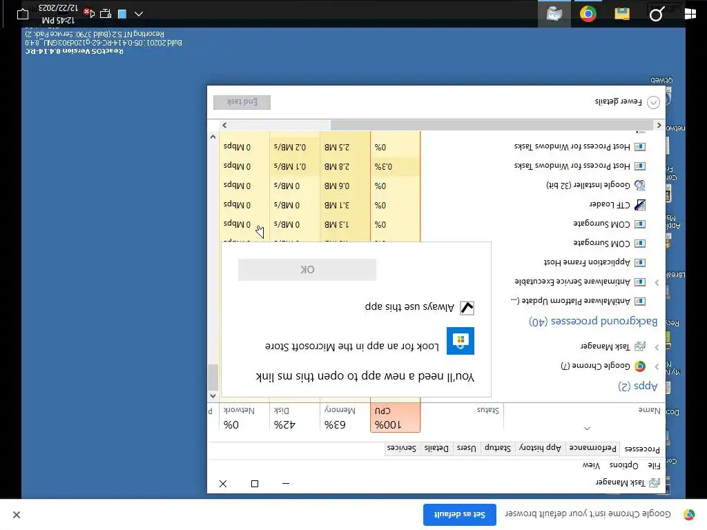Sort processes by the Disk column header
This screenshot has width=707, height=530.
click(294, 418)
